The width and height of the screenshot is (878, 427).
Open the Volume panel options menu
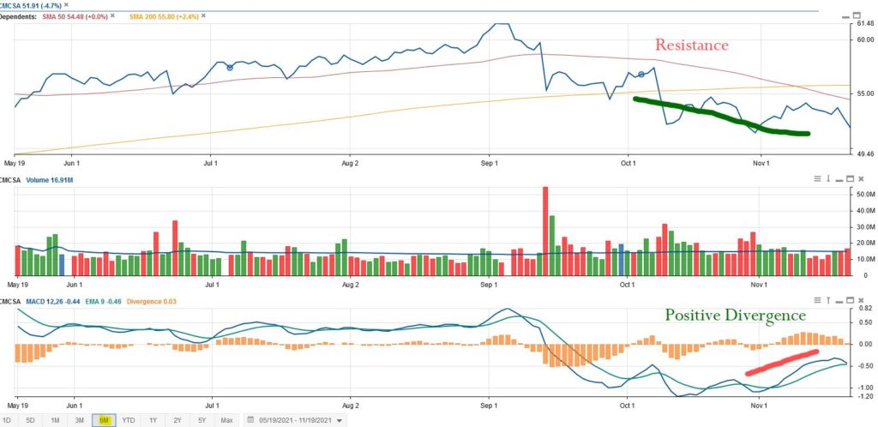tap(817, 179)
